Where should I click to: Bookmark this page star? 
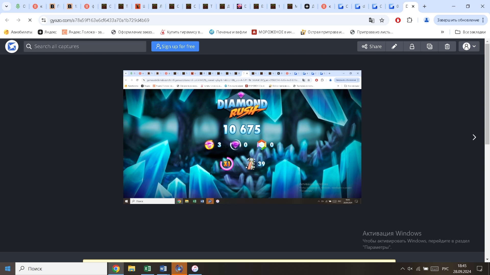pyautogui.click(x=382, y=20)
